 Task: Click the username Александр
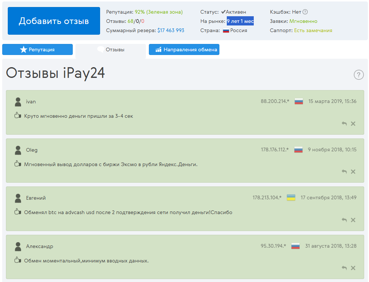(x=40, y=246)
